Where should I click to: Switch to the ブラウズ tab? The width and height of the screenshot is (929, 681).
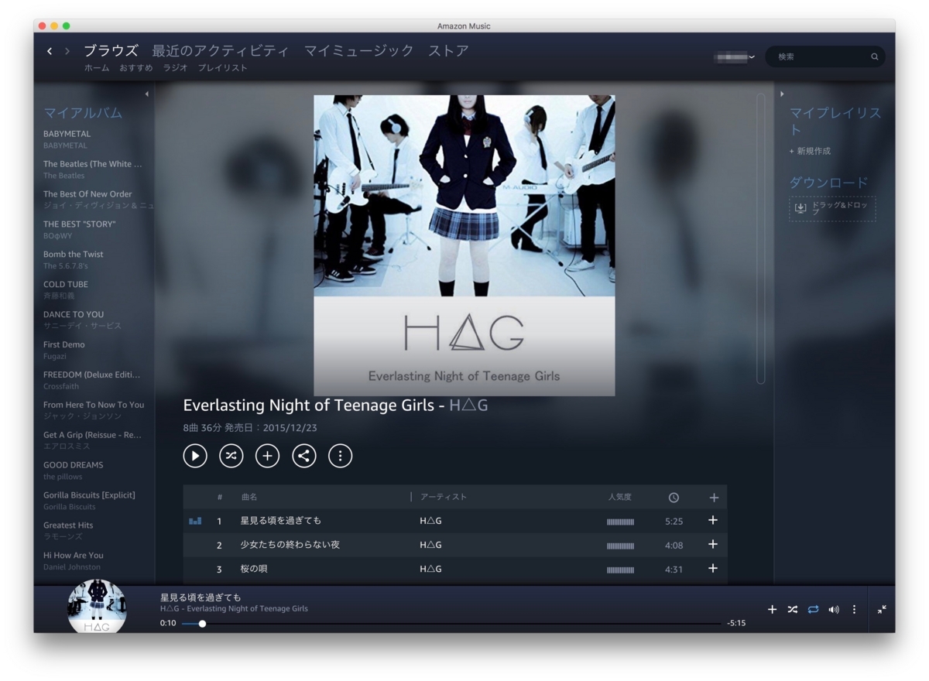pos(111,51)
